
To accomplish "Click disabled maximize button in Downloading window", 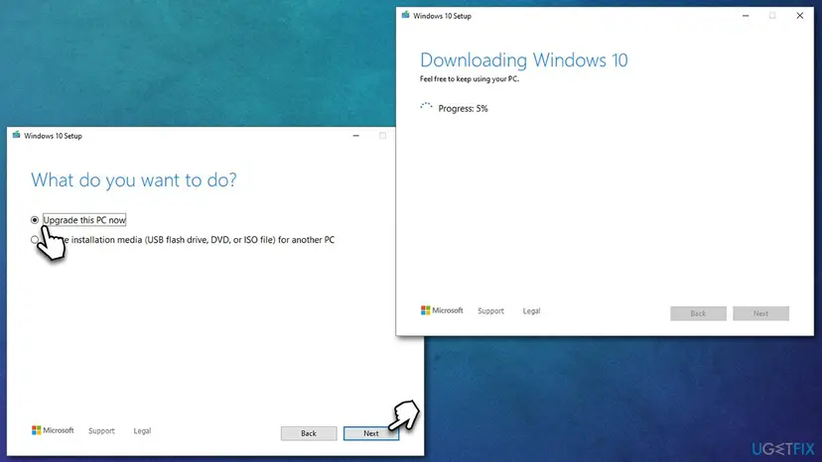I will click(x=772, y=16).
